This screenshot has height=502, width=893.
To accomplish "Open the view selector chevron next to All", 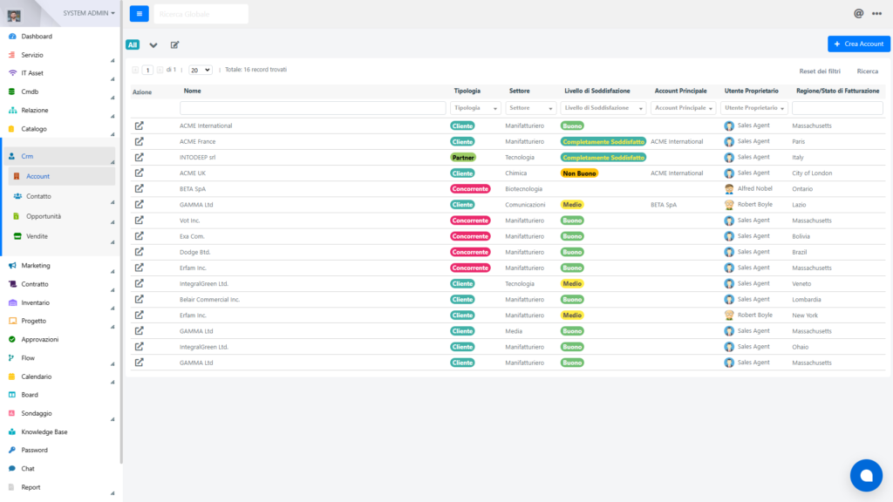I will (x=153, y=45).
